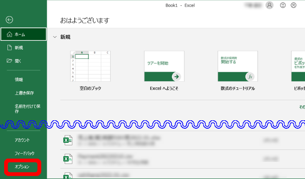Click the second Excel file icon in recent list

click(x=67, y=159)
